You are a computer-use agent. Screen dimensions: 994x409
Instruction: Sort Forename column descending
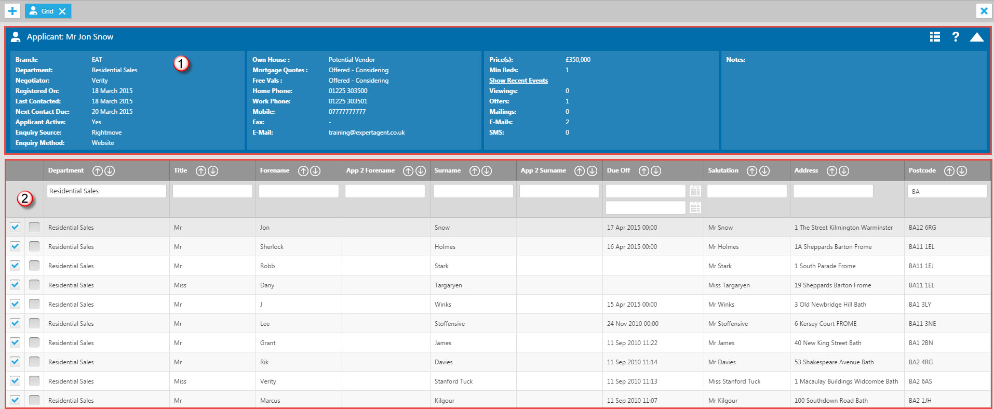pyautogui.click(x=315, y=171)
